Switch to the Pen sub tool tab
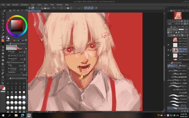The height and width of the screenshot is (118, 189). tap(172, 66)
